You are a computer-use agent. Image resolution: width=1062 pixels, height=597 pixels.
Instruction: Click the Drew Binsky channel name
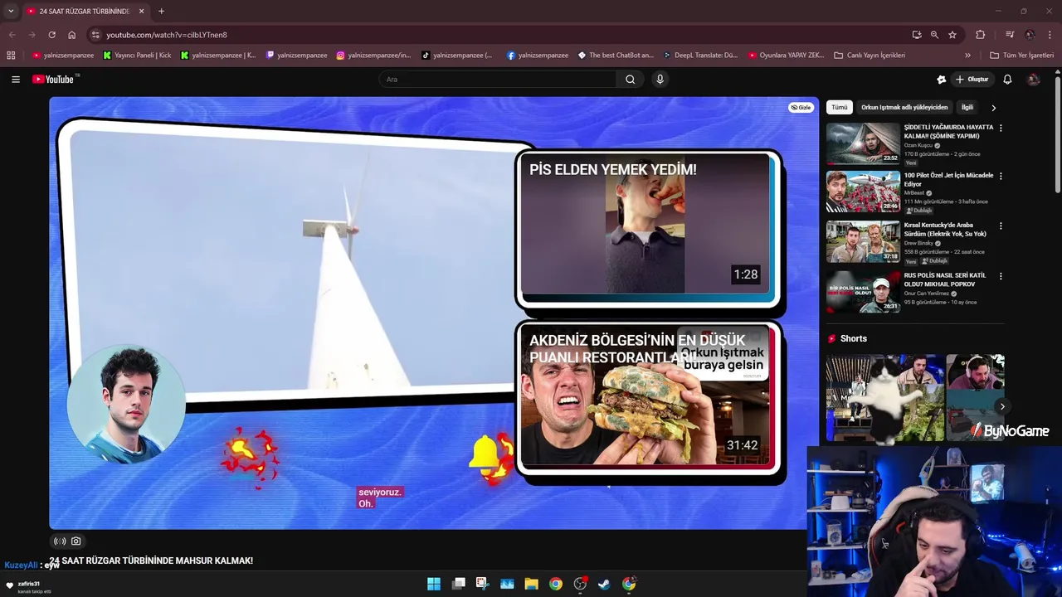coord(919,243)
